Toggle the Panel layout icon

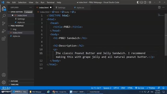(141, 2)
